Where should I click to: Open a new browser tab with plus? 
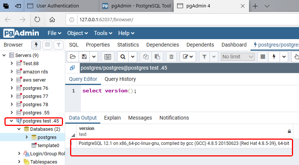coord(255,6)
